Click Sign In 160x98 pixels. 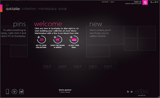[x=137, y=2]
